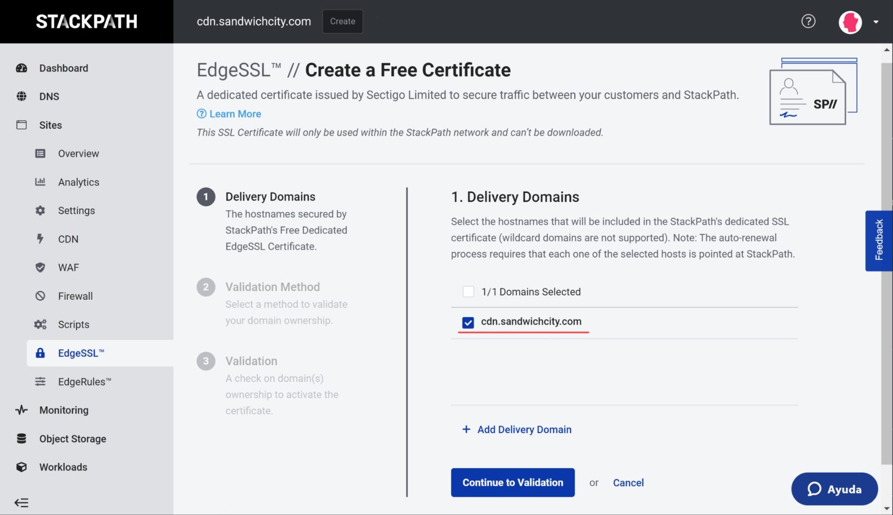Screen dimensions: 893x515
Task: Open the Learn More link
Action: [x=229, y=114]
